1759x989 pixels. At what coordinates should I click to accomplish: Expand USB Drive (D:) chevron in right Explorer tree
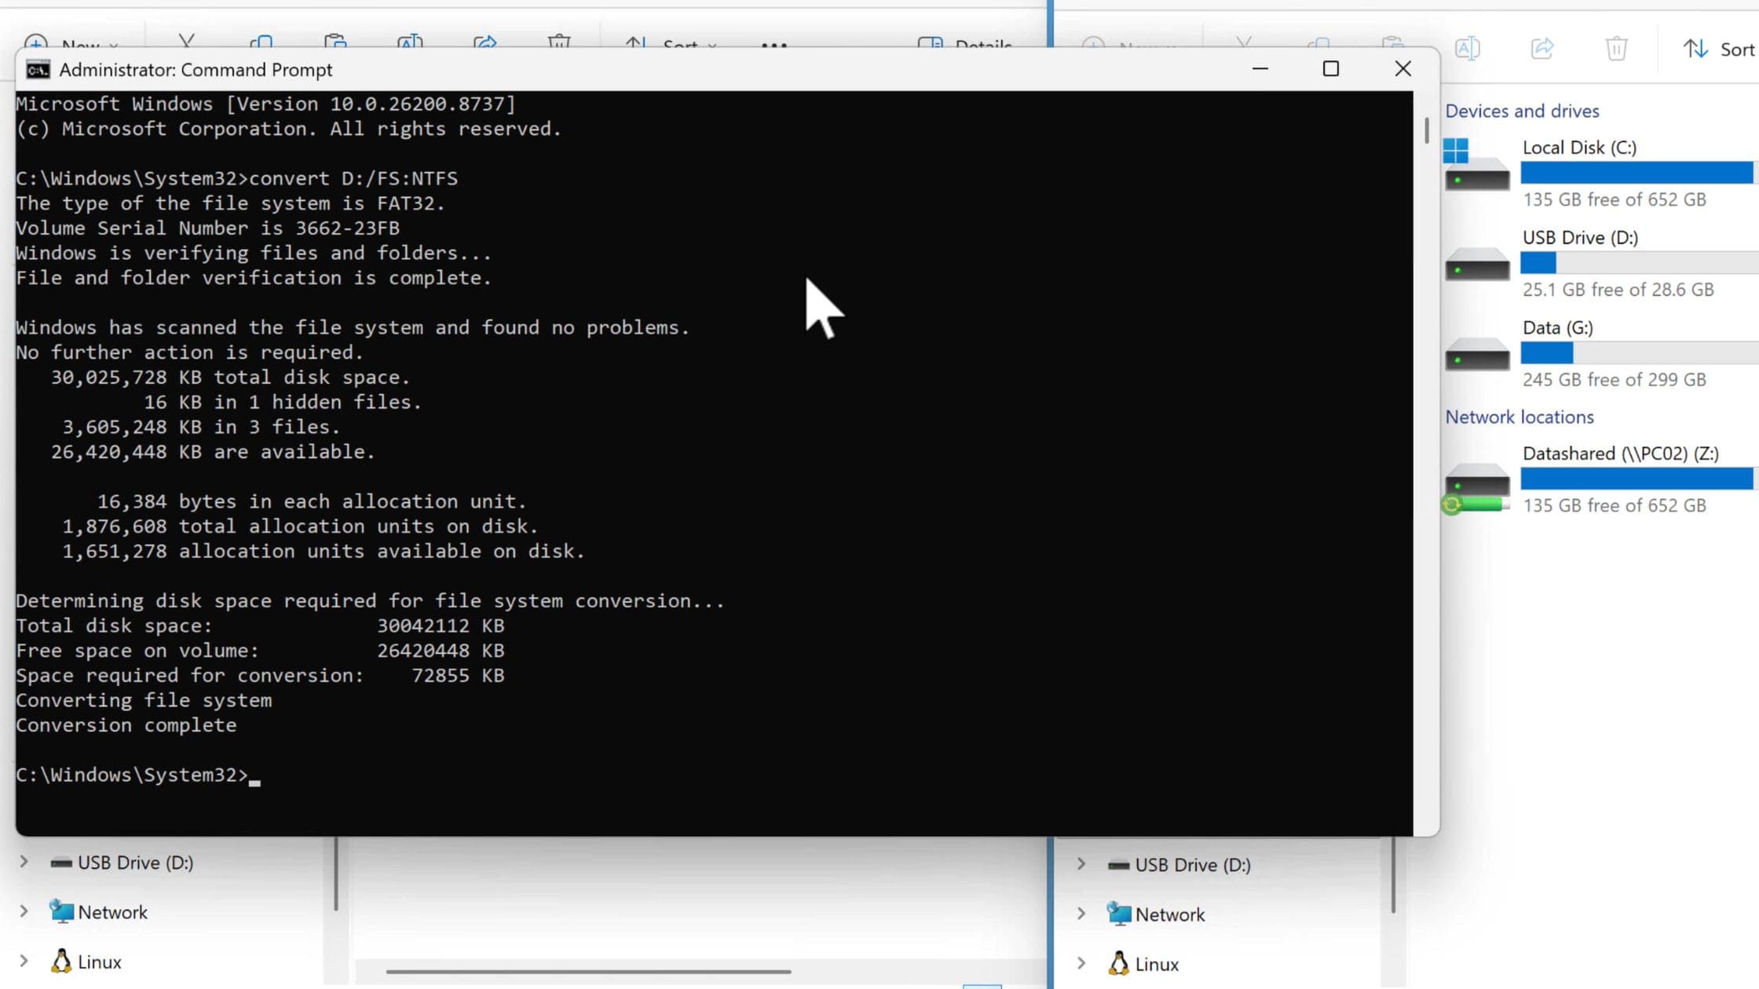point(1081,864)
